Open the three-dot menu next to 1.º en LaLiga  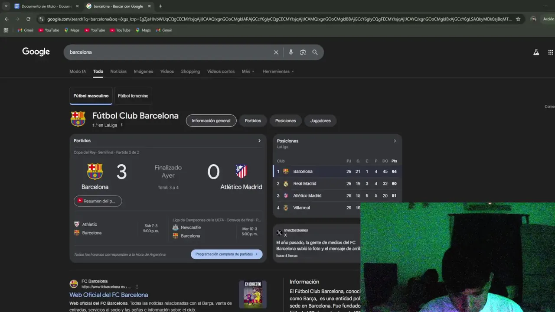coord(122,125)
